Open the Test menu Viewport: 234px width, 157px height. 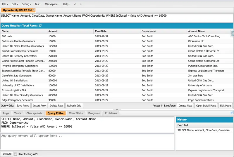38,4
